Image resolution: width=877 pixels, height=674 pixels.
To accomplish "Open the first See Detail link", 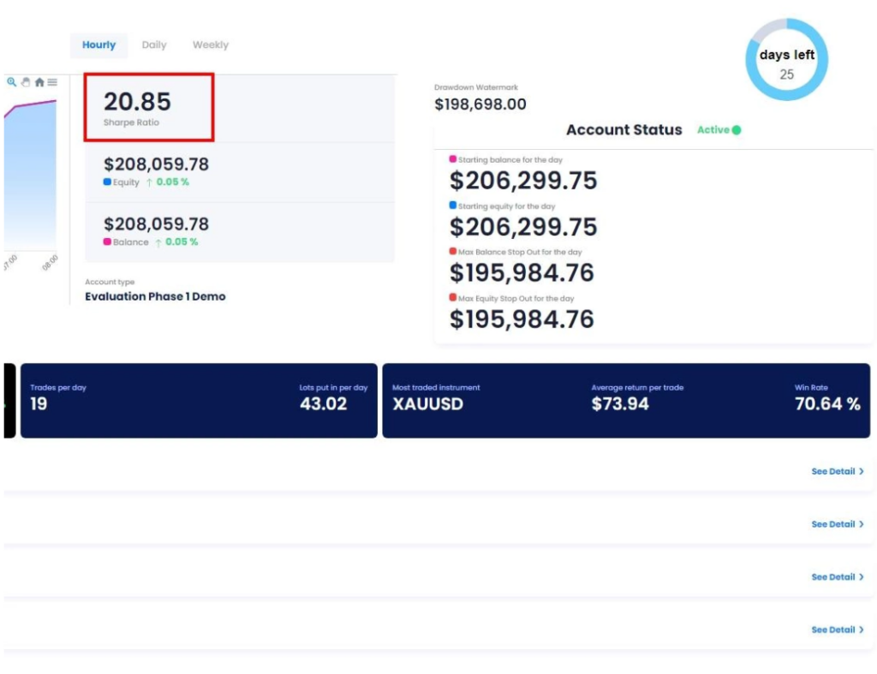I will coord(838,472).
